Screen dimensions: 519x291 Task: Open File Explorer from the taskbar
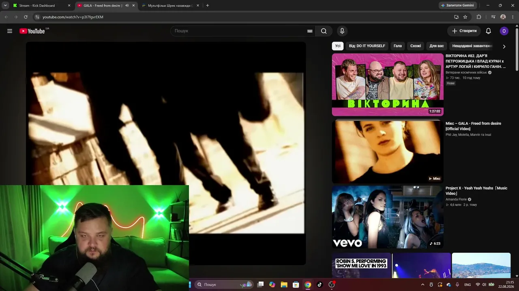pyautogui.click(x=284, y=285)
